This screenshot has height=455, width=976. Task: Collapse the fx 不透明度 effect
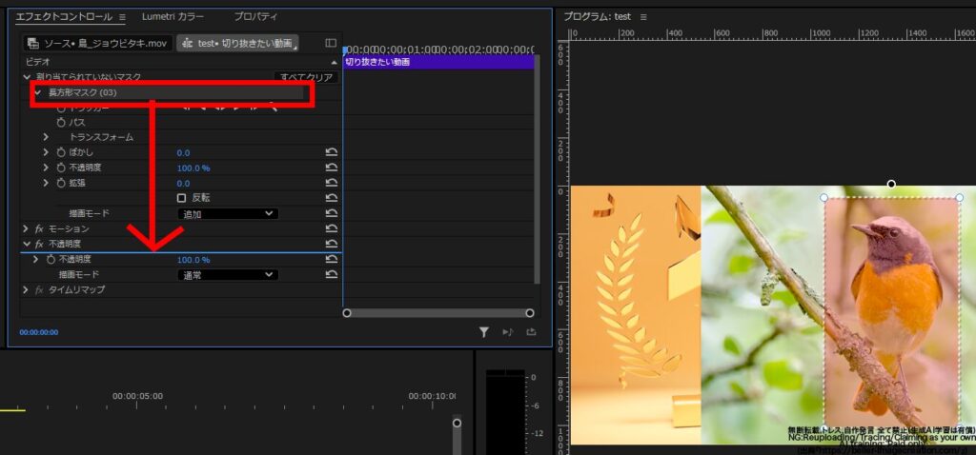click(26, 245)
